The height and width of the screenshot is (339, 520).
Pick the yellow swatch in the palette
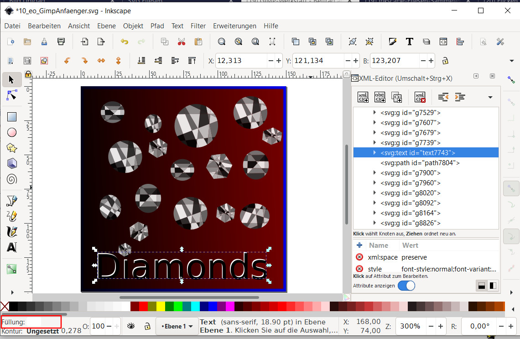click(x=161, y=306)
